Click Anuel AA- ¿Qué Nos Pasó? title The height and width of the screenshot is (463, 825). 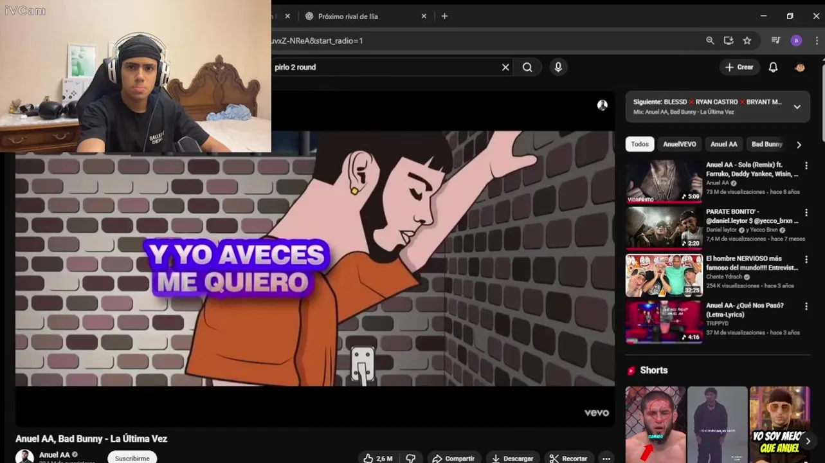(x=745, y=310)
